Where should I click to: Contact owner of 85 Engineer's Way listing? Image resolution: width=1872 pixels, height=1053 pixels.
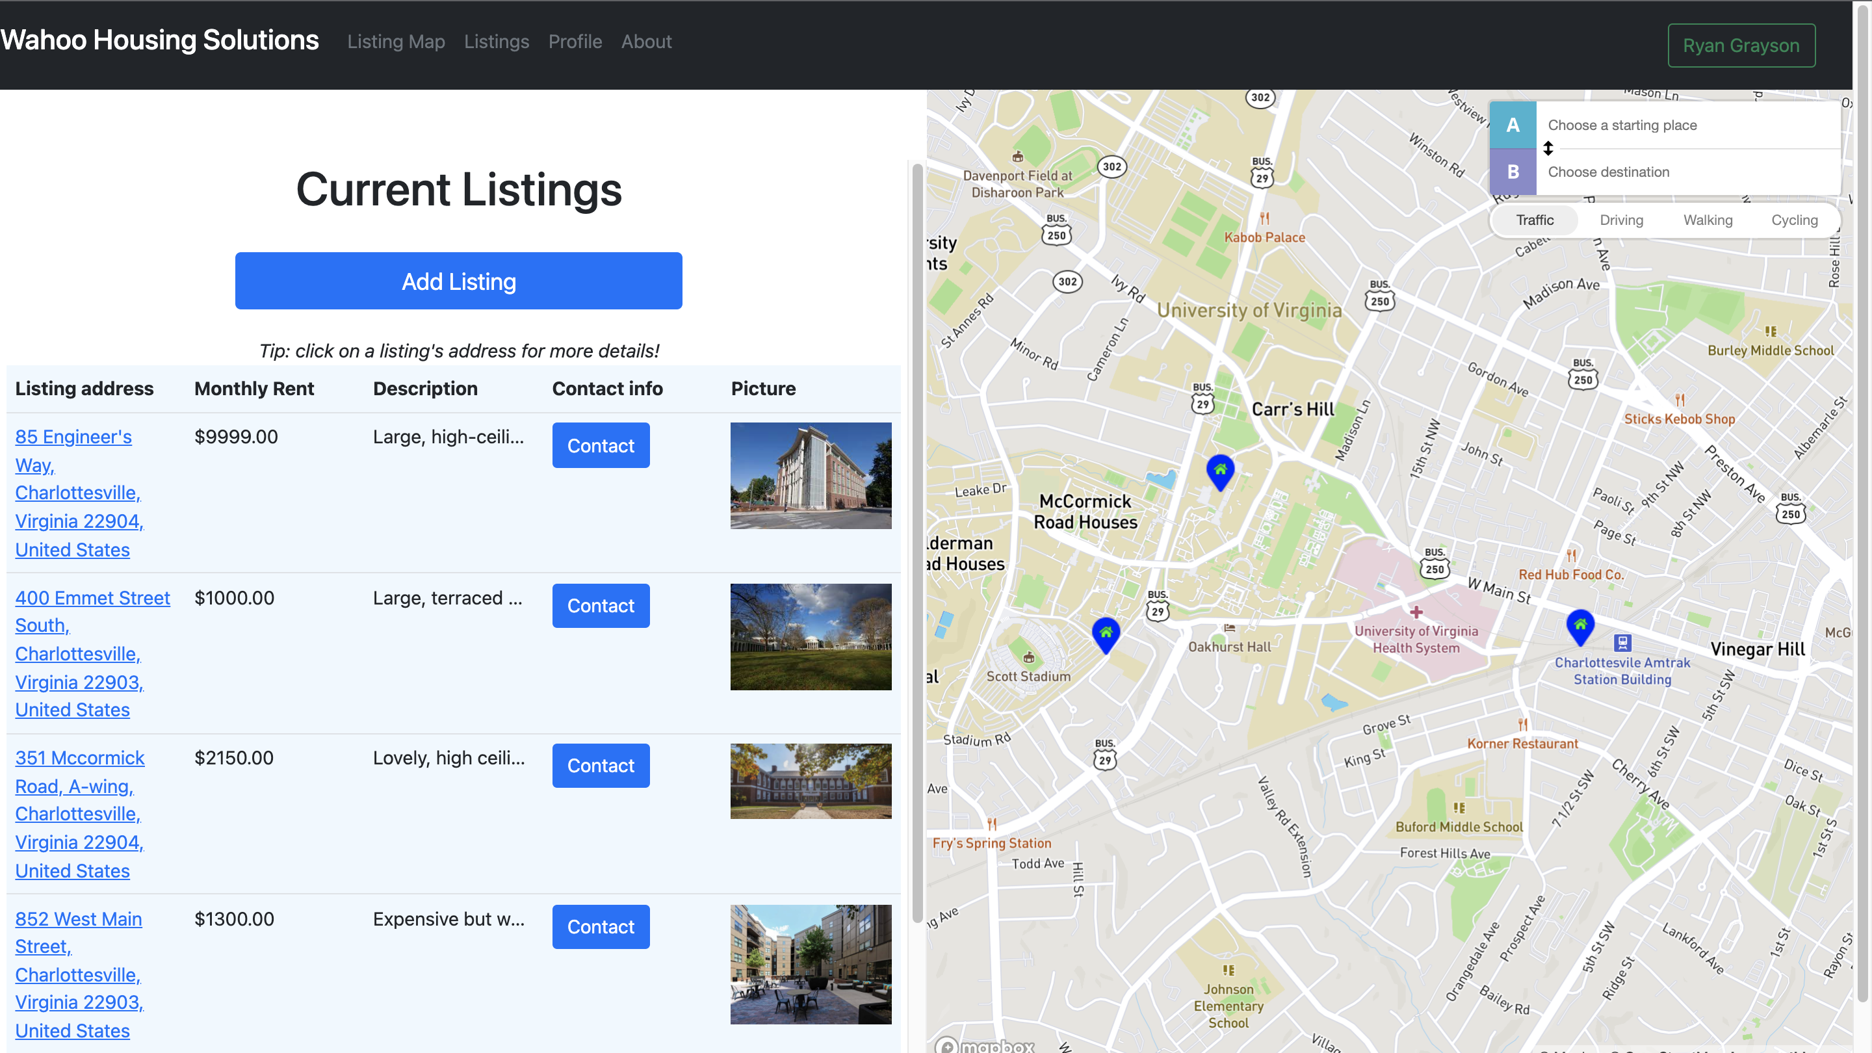pyautogui.click(x=600, y=445)
